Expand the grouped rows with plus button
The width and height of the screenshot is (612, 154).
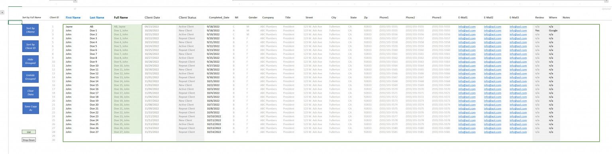[2, 12]
